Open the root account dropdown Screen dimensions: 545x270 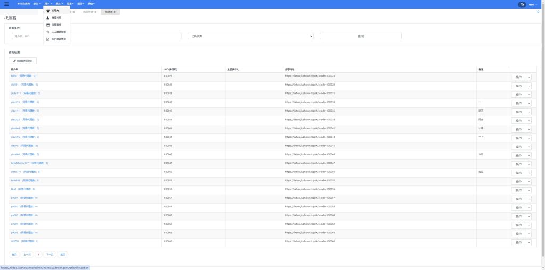coord(533,4)
